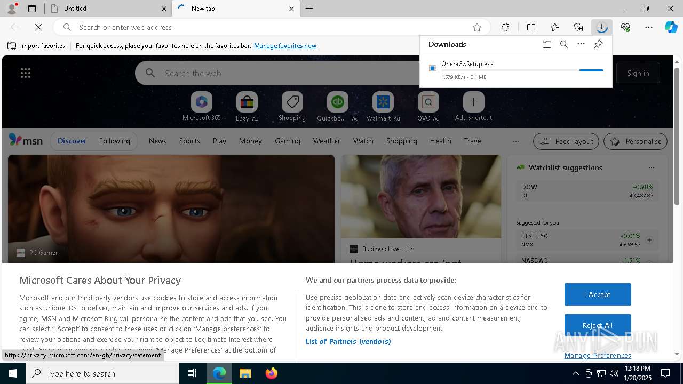Close the Untitled tab
683x384 pixels.
(164, 9)
